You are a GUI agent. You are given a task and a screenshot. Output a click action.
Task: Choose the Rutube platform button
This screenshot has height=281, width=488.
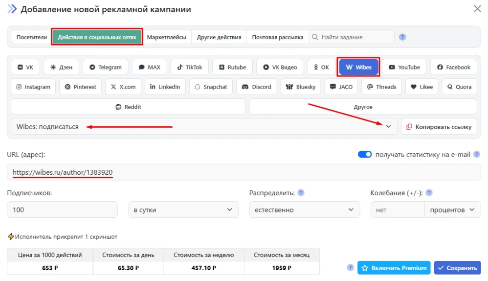coord(232,67)
